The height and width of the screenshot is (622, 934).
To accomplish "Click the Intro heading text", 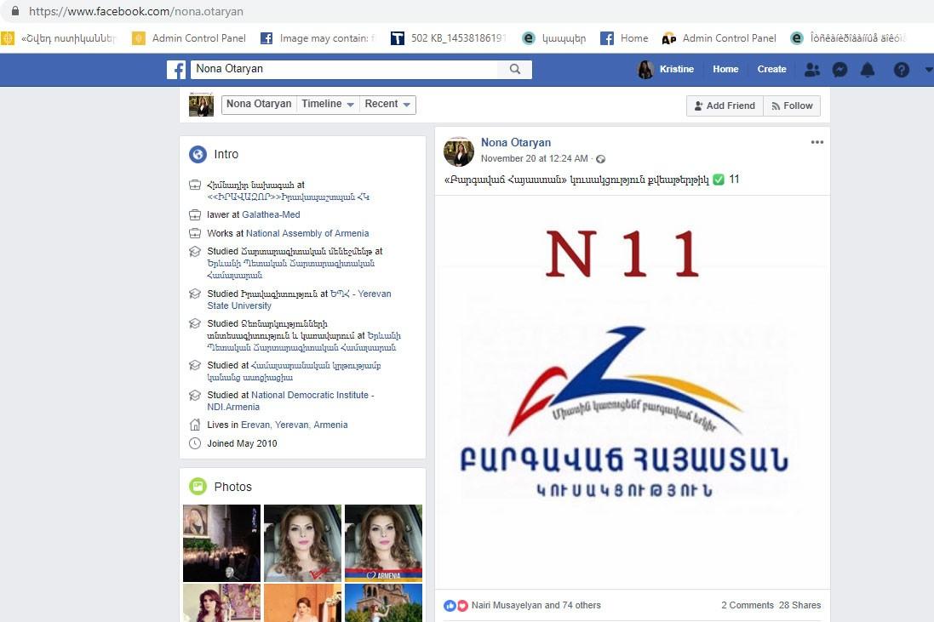I will click(226, 154).
